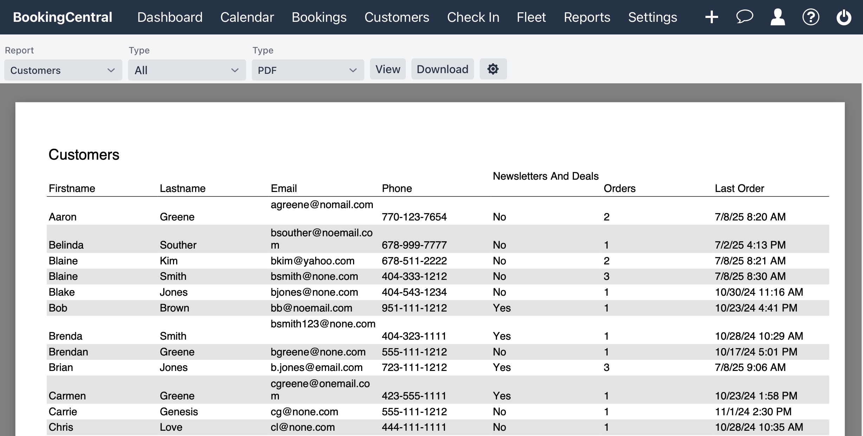The width and height of the screenshot is (863, 436).
Task: Open the Calendar menu item
Action: click(247, 17)
